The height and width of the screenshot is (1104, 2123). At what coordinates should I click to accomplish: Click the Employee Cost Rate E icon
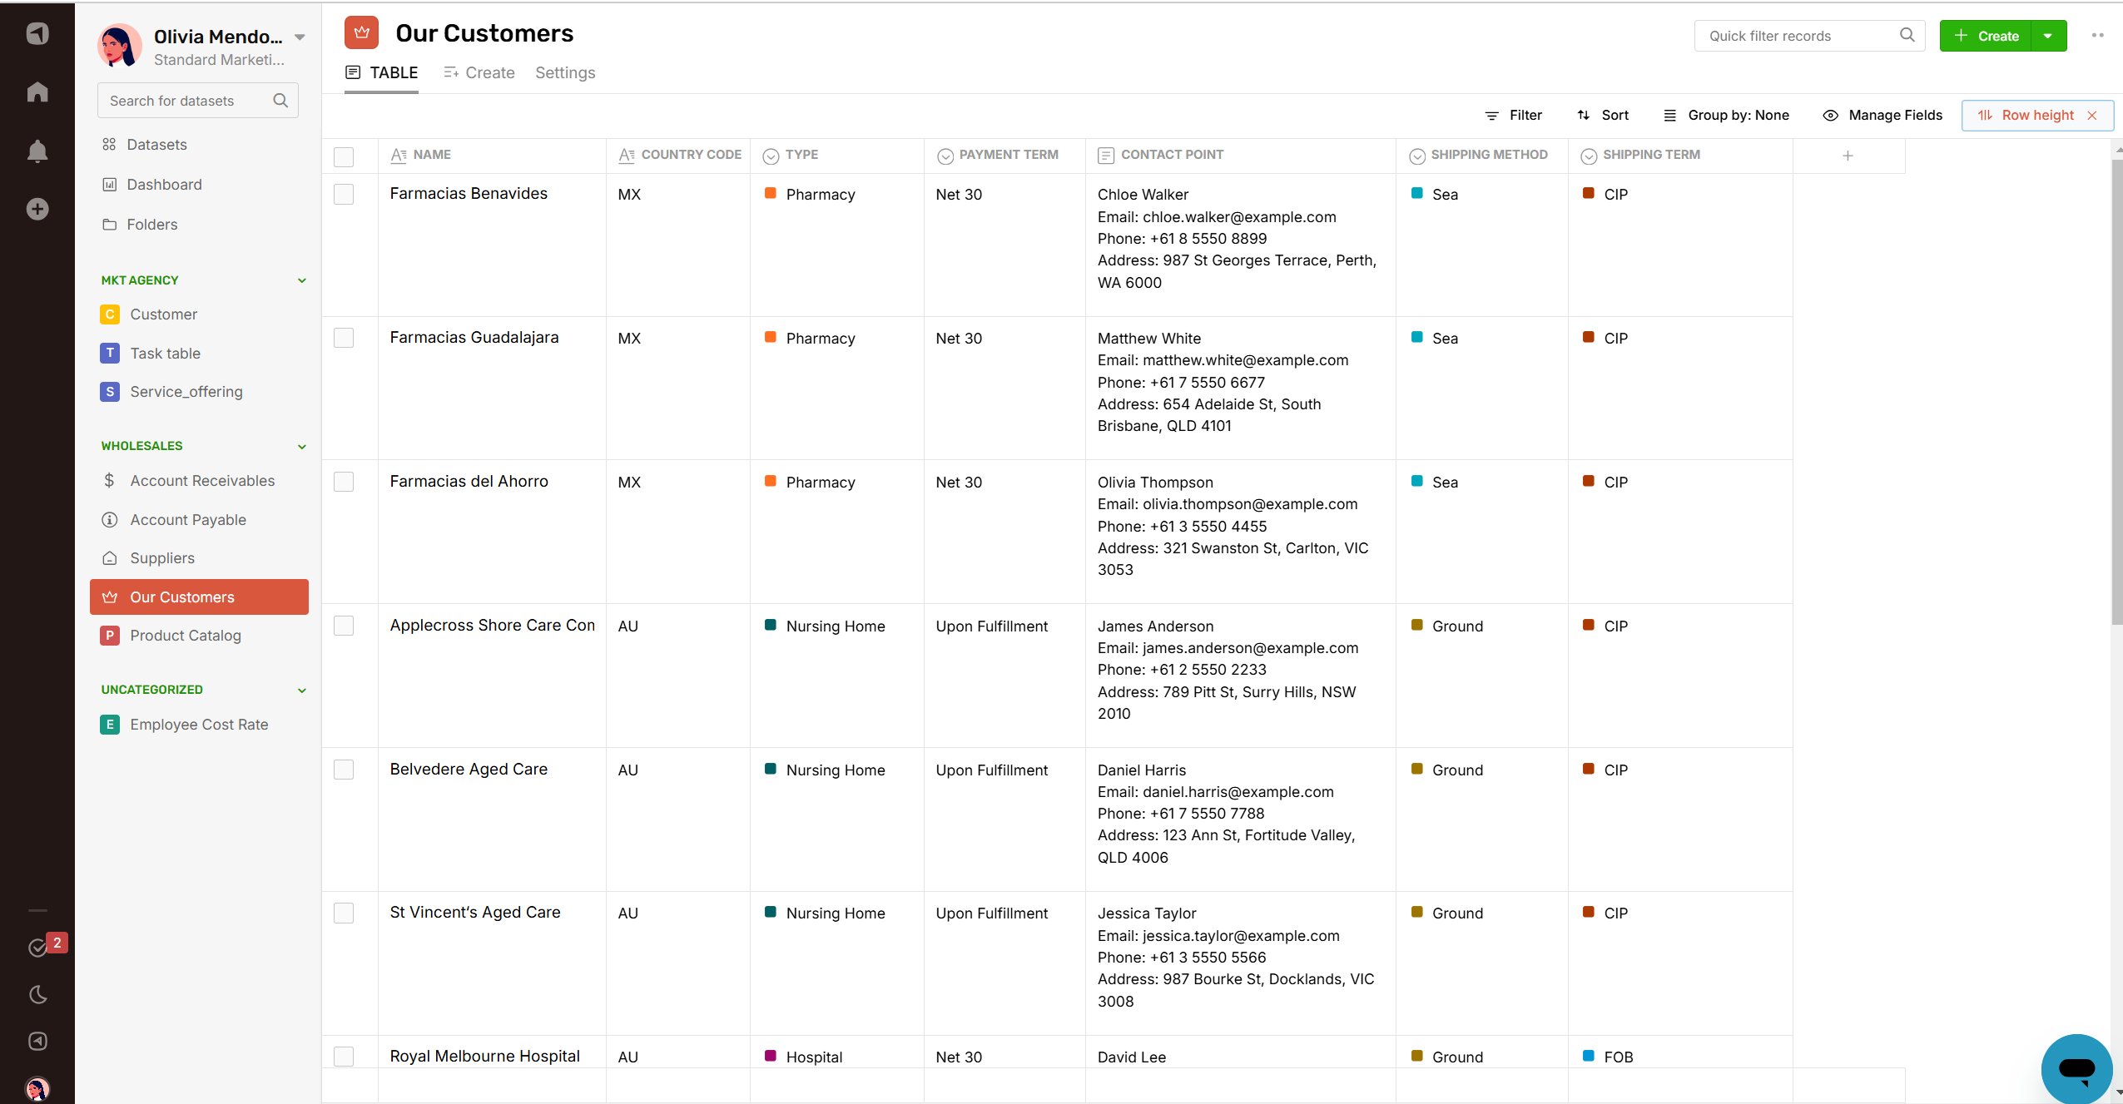110,725
